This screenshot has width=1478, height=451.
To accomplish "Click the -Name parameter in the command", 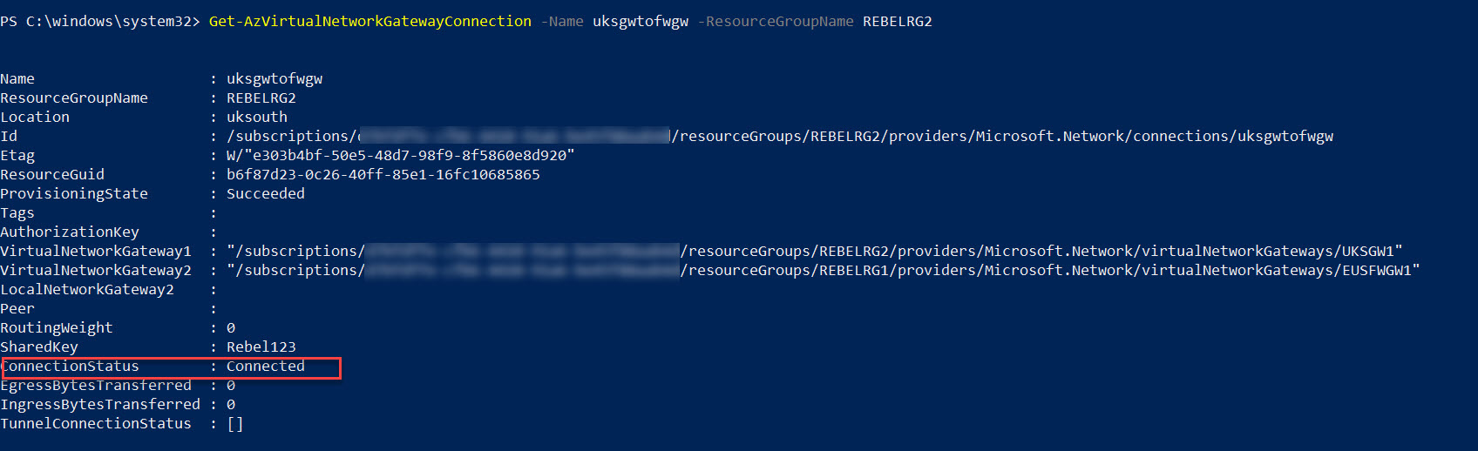I will click(x=561, y=22).
